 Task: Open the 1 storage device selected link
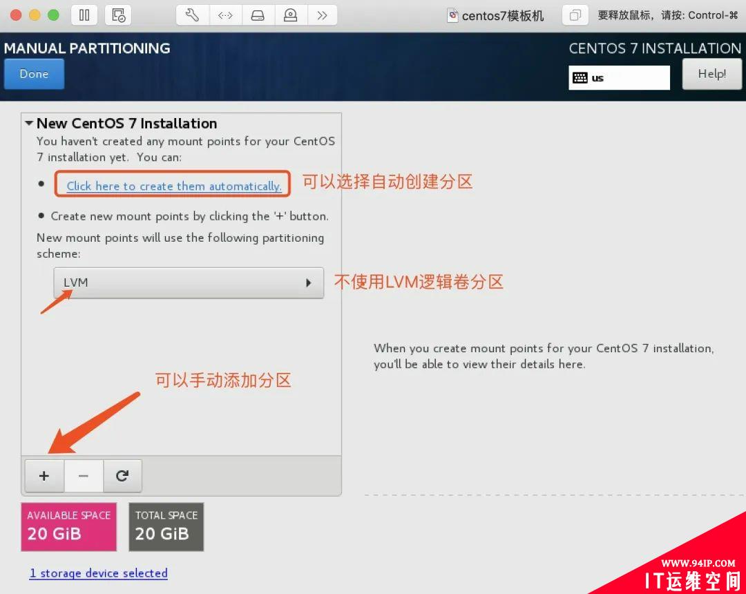coord(99,573)
